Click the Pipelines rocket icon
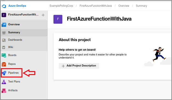172x100 pixels. [x=4, y=73]
